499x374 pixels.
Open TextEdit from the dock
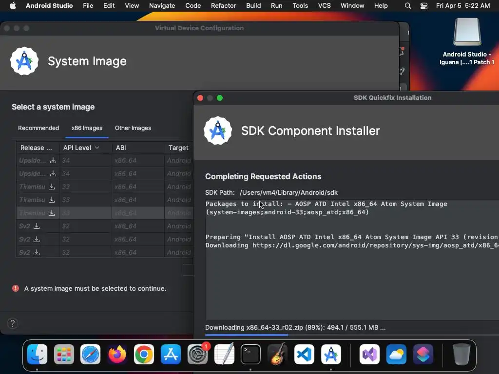[224, 355]
